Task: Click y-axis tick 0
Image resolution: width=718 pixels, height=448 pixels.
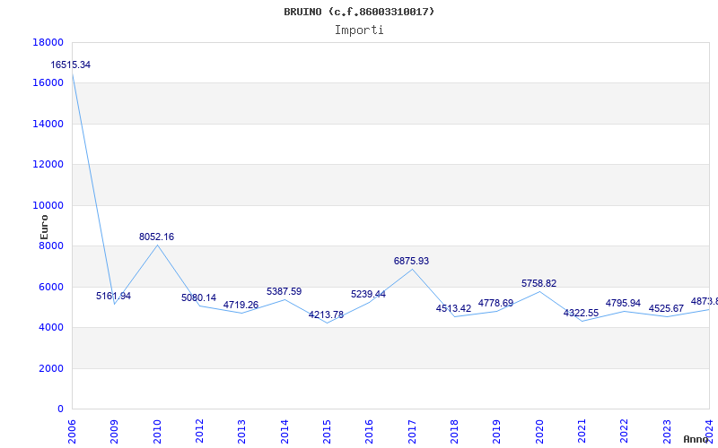Action: (x=60, y=409)
